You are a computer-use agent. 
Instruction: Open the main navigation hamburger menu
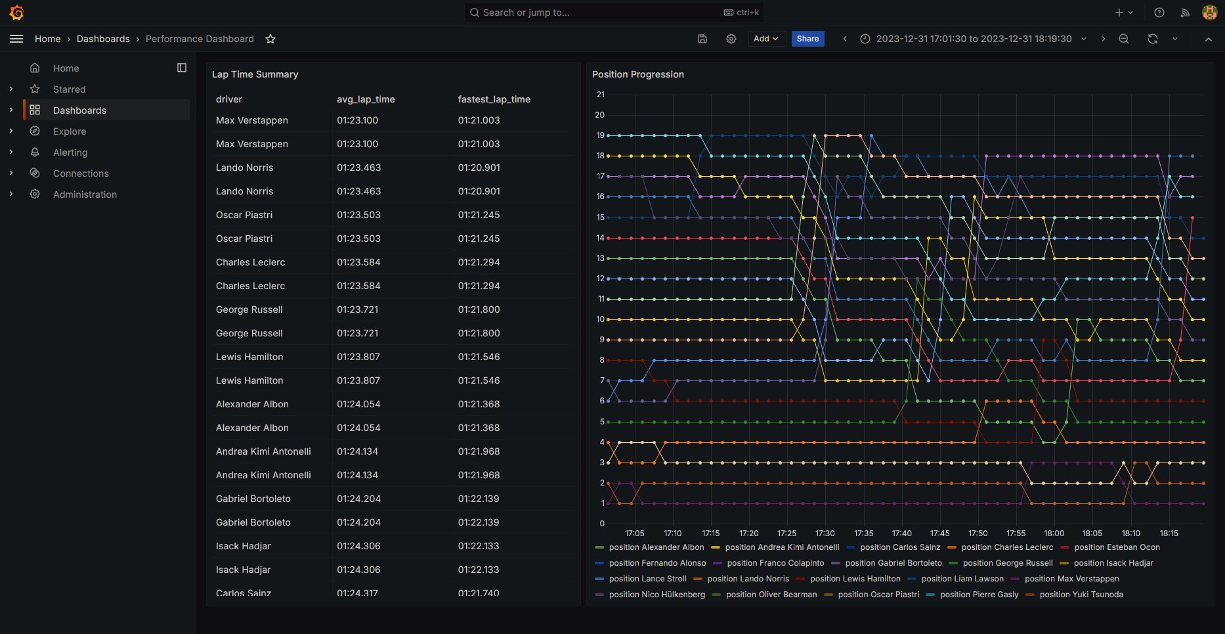[x=16, y=39]
